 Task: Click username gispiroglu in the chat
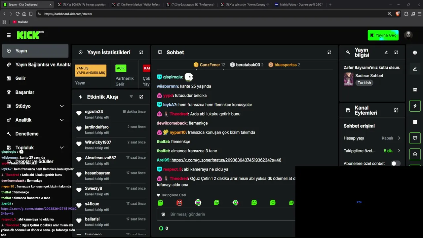click(x=173, y=77)
